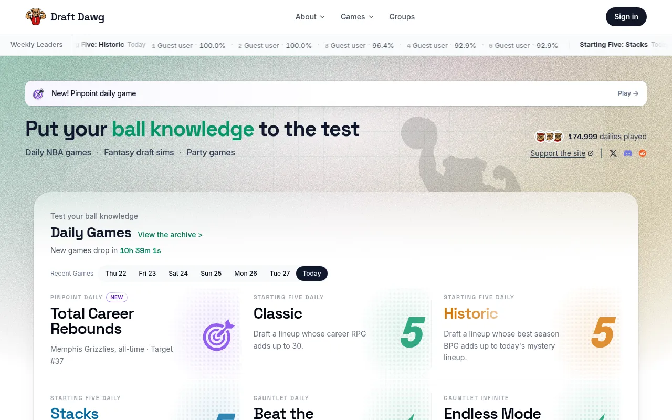Open the Classic daily game
Viewport: 672px width, 420px height.
tap(278, 313)
